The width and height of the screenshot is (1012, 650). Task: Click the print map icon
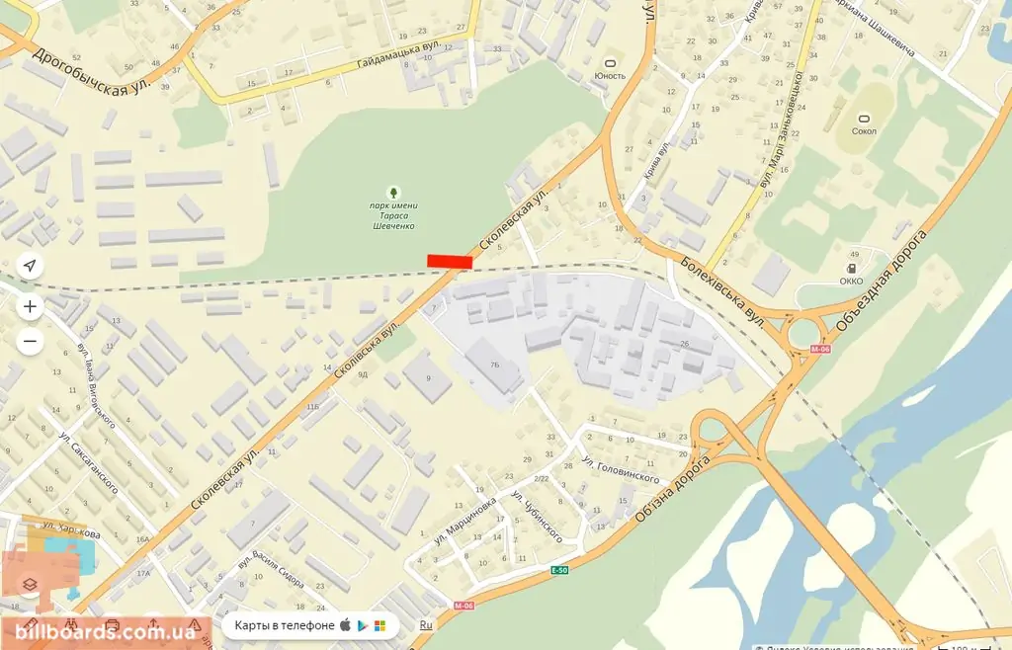113,625
